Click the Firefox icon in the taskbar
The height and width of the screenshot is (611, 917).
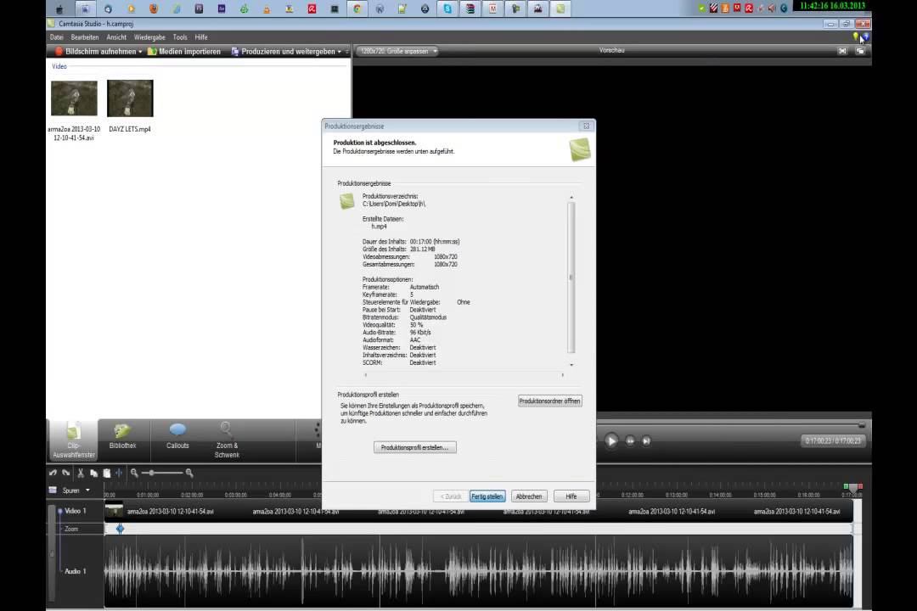pos(153,8)
